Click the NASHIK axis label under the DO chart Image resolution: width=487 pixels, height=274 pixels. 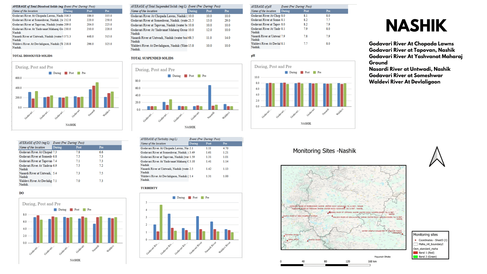(x=75, y=260)
